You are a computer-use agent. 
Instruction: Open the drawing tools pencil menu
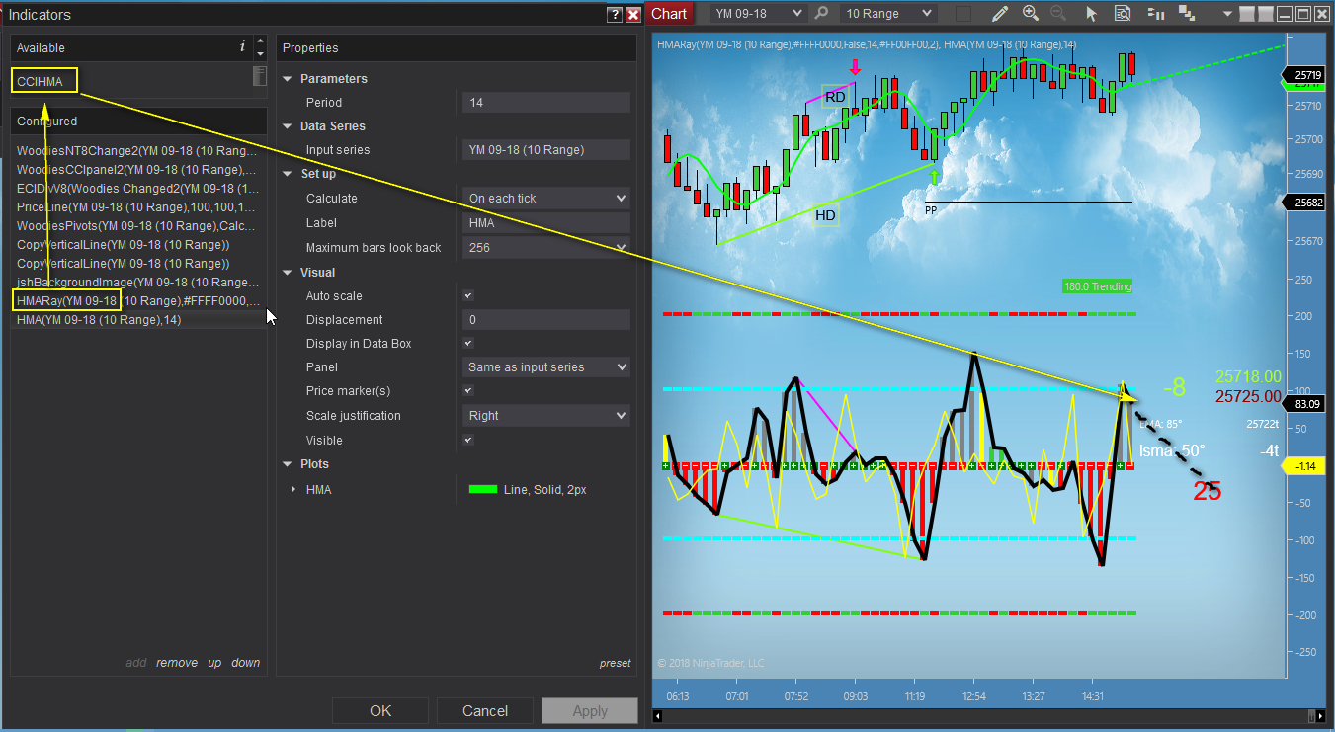click(x=1000, y=14)
